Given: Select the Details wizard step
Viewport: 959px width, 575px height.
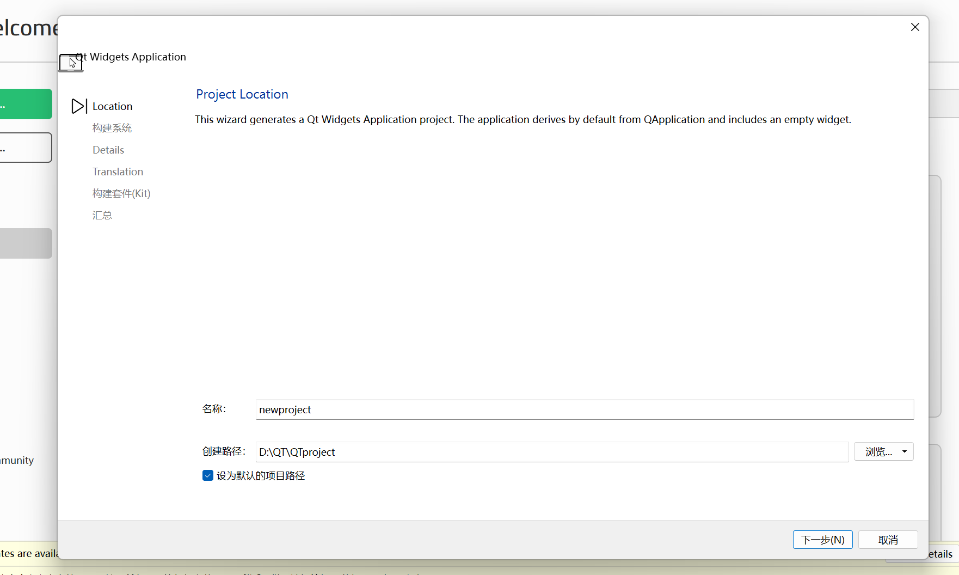Looking at the screenshot, I should tap(108, 150).
